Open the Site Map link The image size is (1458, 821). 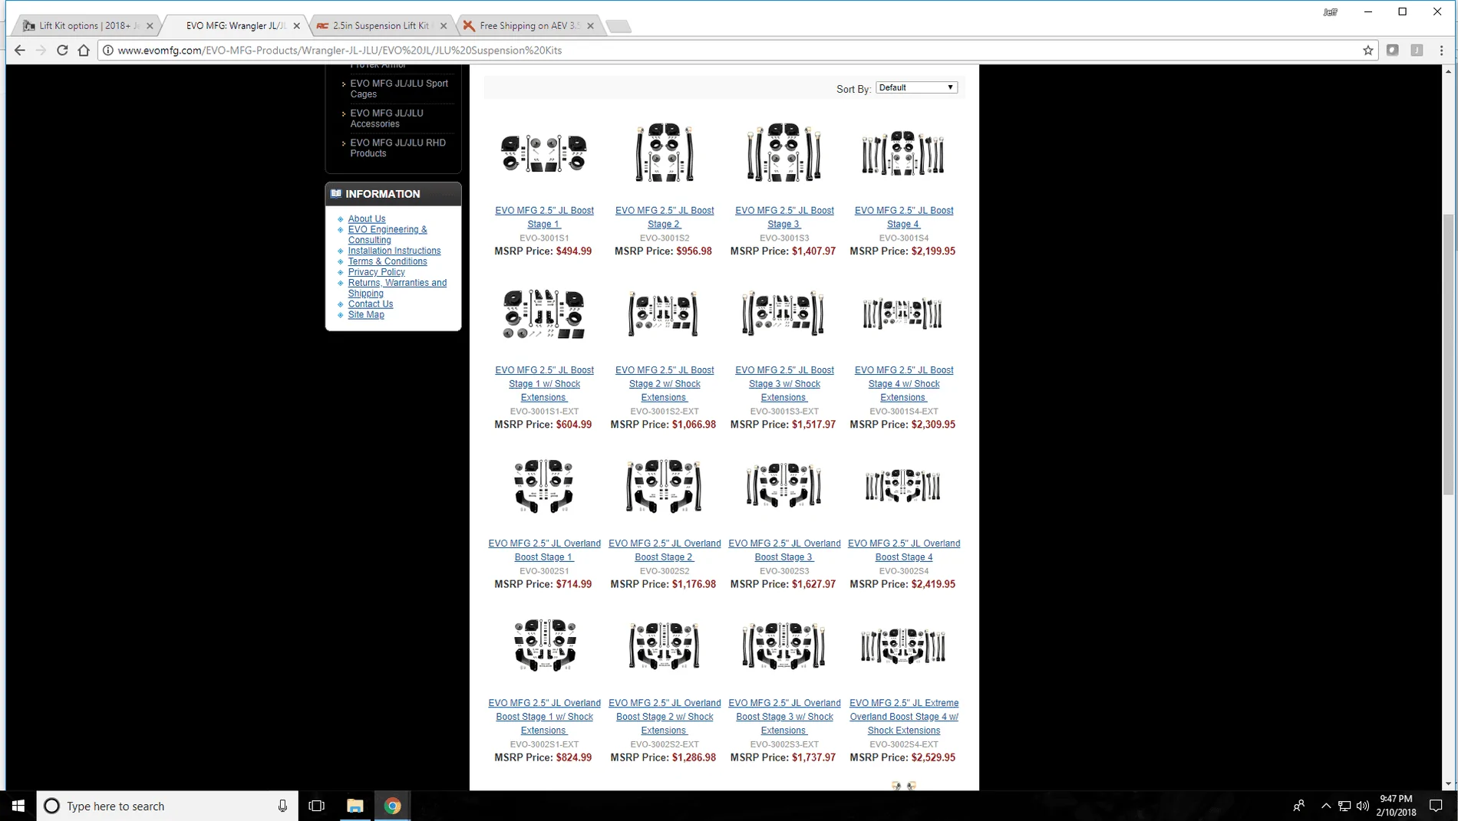pos(366,315)
